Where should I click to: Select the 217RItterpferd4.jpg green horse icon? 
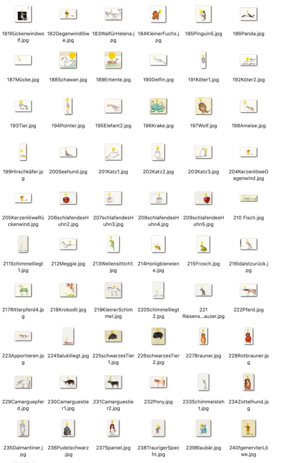point(23,290)
